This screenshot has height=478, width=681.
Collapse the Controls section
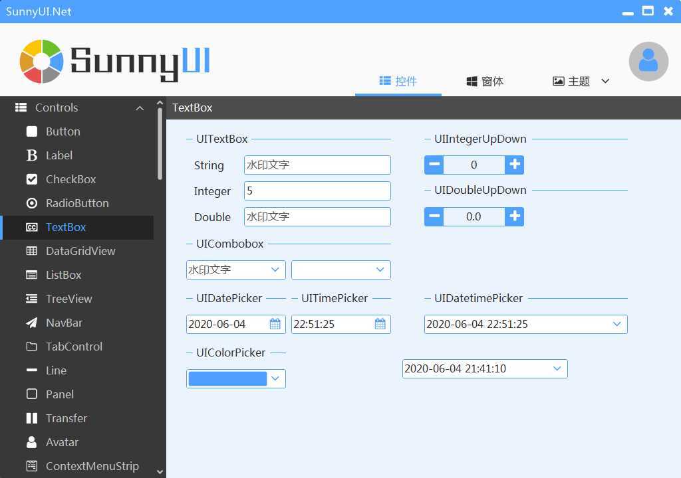click(x=140, y=108)
